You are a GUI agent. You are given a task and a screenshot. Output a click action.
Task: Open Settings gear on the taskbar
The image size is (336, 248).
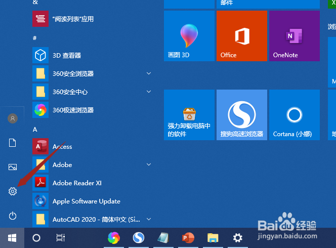click(x=238, y=238)
